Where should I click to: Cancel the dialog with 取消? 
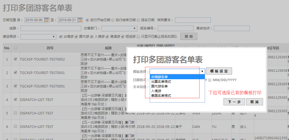tap(254, 102)
